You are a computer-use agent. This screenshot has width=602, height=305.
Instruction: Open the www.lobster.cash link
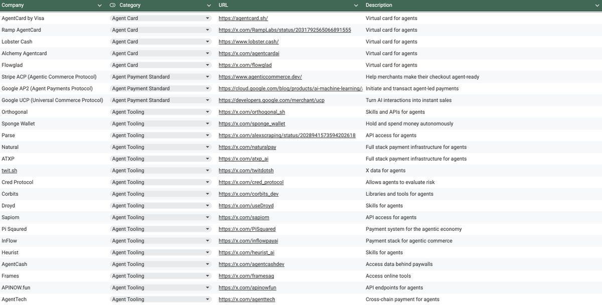[x=248, y=42]
